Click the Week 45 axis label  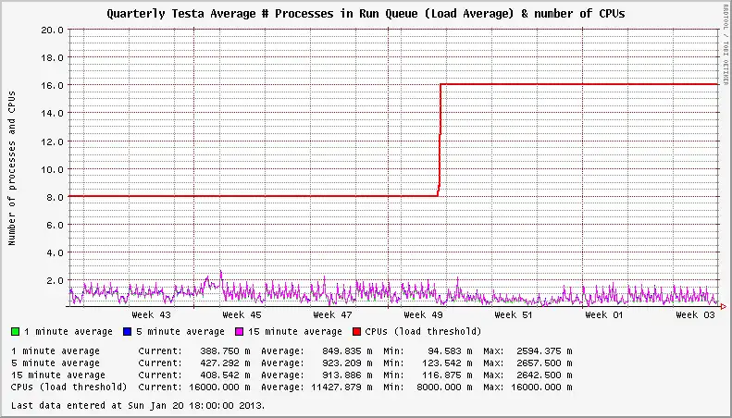tap(242, 315)
